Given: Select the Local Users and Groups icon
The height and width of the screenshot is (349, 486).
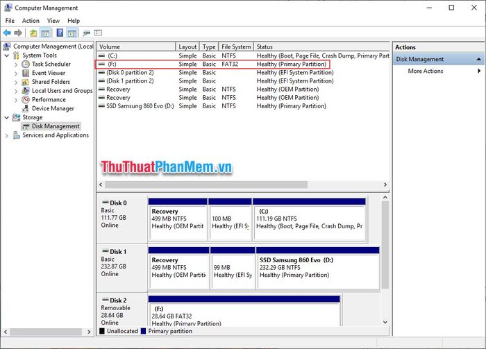Looking at the screenshot, I should point(26,91).
